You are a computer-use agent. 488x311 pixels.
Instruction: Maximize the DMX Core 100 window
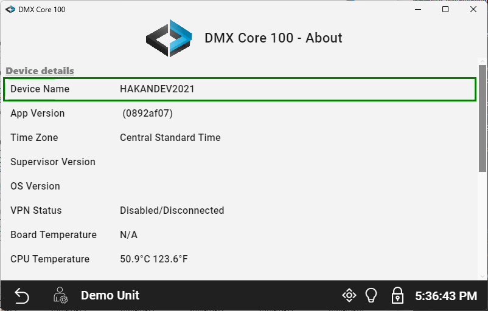445,10
